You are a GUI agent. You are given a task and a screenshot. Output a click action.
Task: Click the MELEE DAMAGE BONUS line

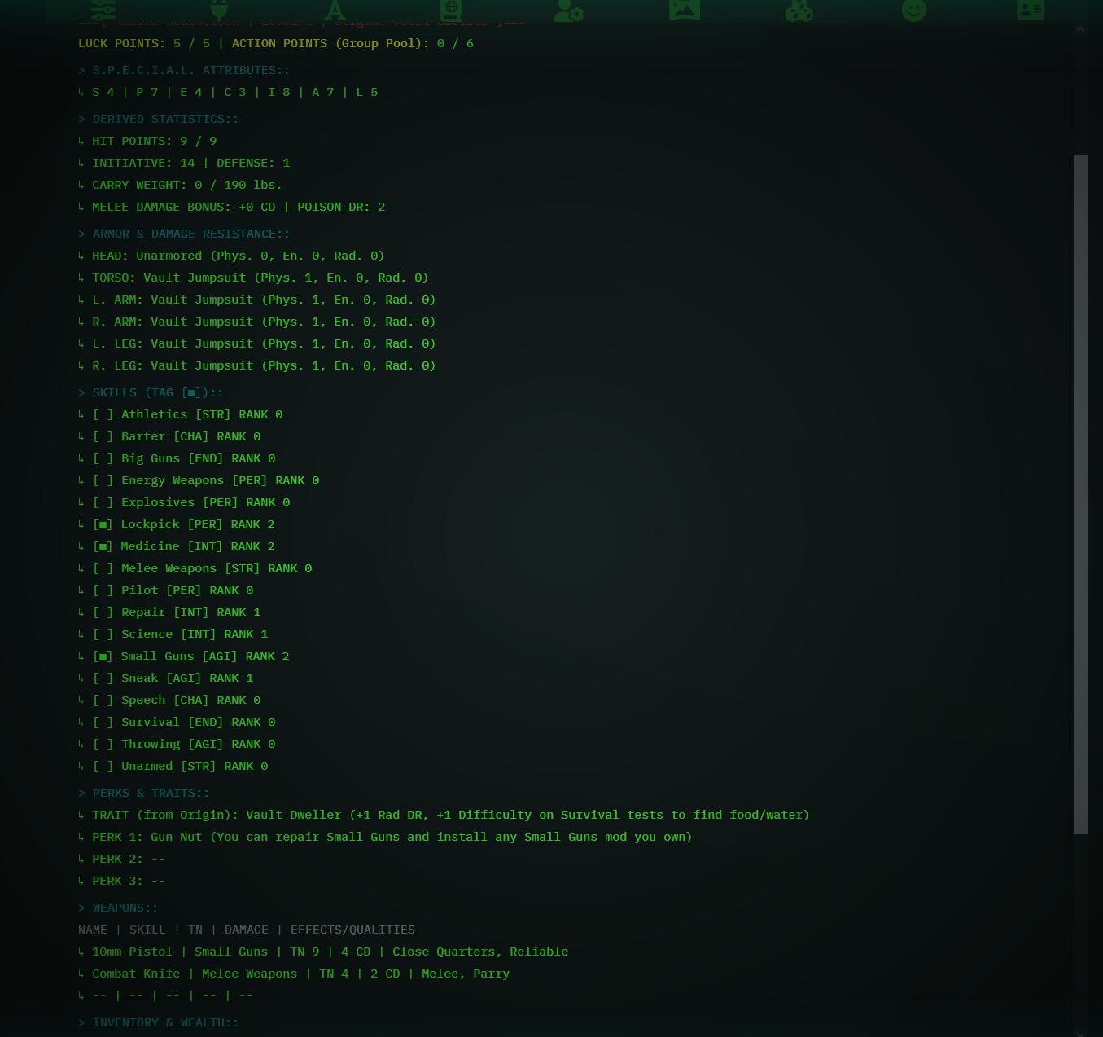[232, 207]
